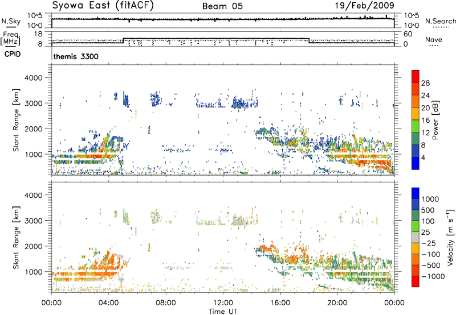The width and height of the screenshot is (456, 315).
Task: Click the 'themis 3300' CPID text
Action: tap(76, 56)
